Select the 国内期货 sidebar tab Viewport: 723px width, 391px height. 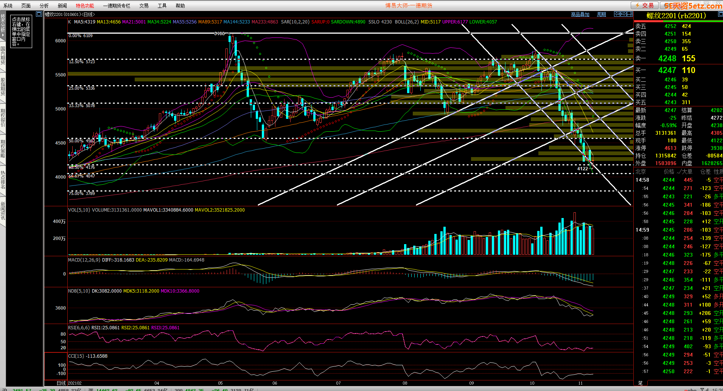3,56
